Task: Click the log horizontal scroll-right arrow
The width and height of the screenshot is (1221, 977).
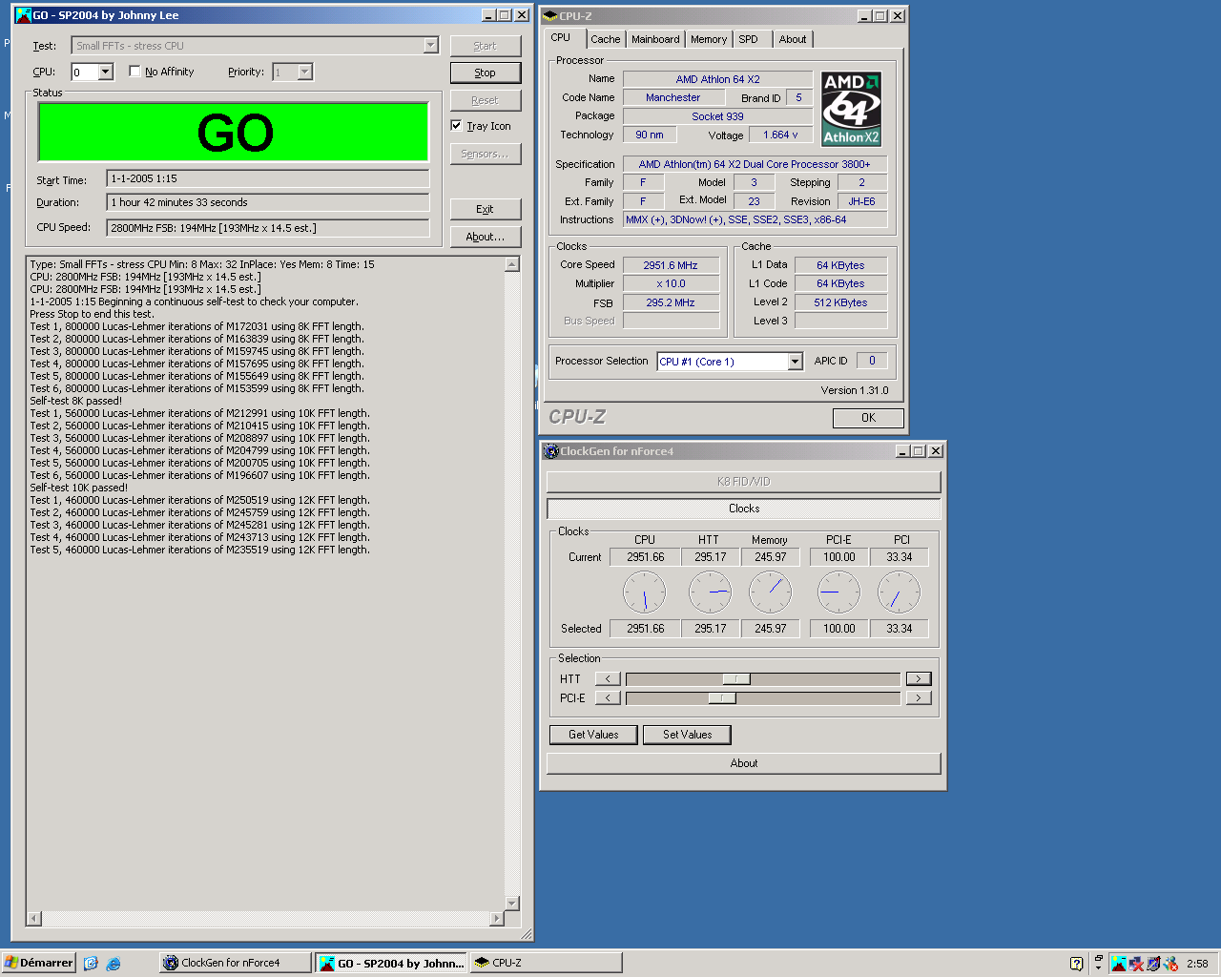Action: click(x=496, y=919)
